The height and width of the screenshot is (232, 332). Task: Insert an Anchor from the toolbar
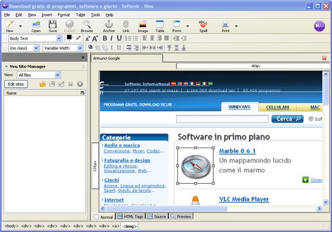click(109, 26)
